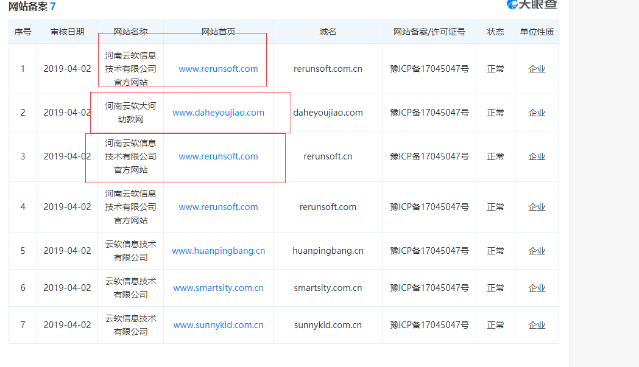Click the 域名 column header

pos(328,32)
